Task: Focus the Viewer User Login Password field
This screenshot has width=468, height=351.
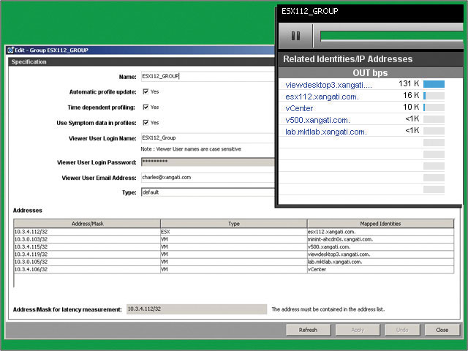Action: click(208, 162)
